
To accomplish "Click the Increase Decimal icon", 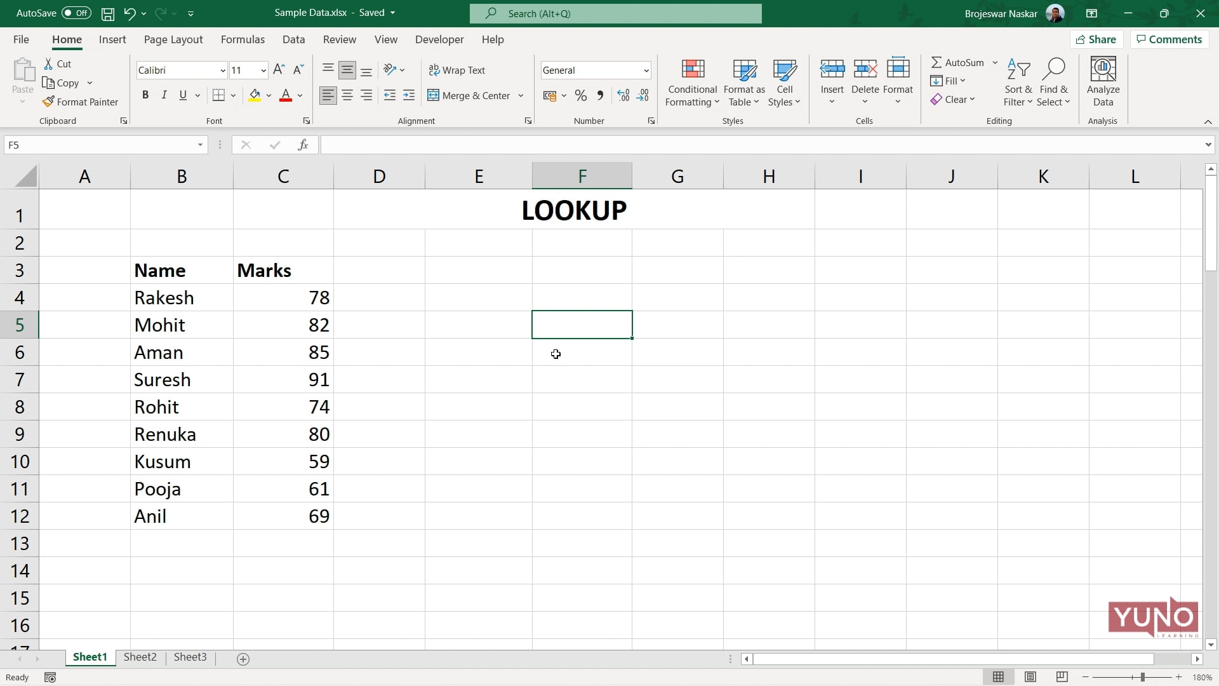I will pyautogui.click(x=623, y=95).
